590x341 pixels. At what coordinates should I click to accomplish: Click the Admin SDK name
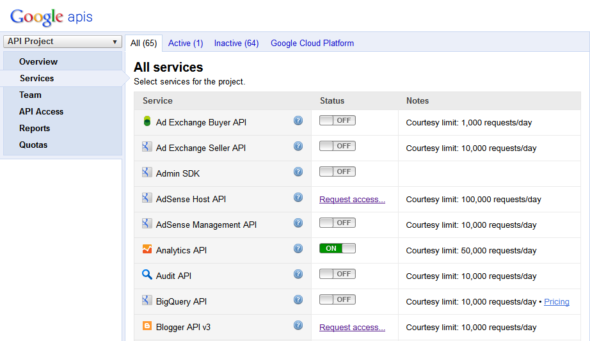tap(178, 174)
